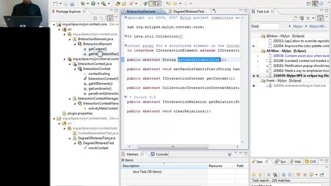Open the Syn (Synchronize) tab
This screenshot has height=186, width=331.
pos(280,162)
